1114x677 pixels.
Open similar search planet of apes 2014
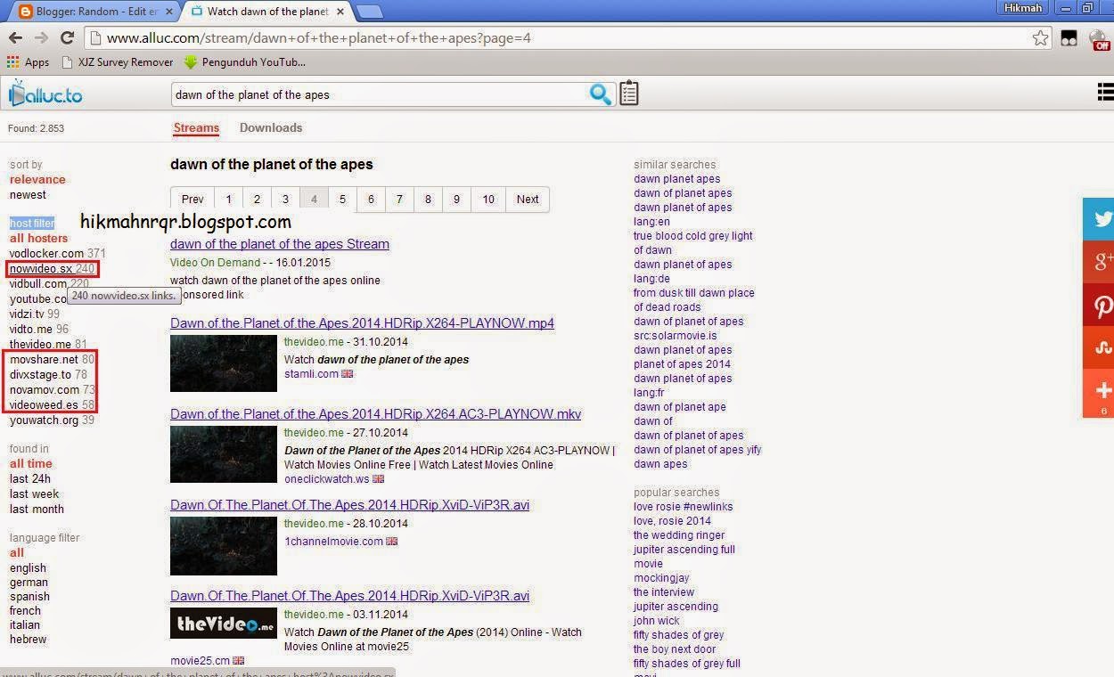(x=682, y=364)
